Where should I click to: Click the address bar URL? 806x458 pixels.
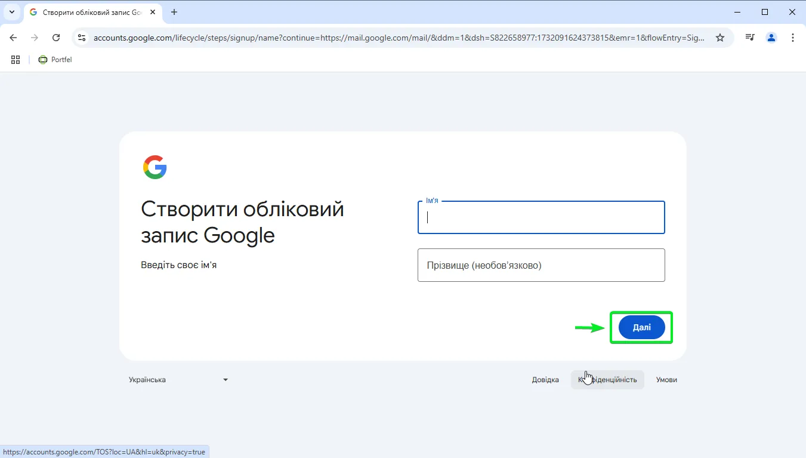tap(399, 38)
